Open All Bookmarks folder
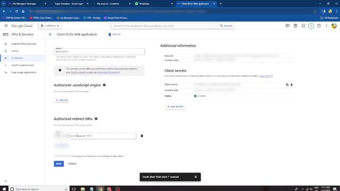The width and height of the screenshot is (340, 191). [x=329, y=18]
